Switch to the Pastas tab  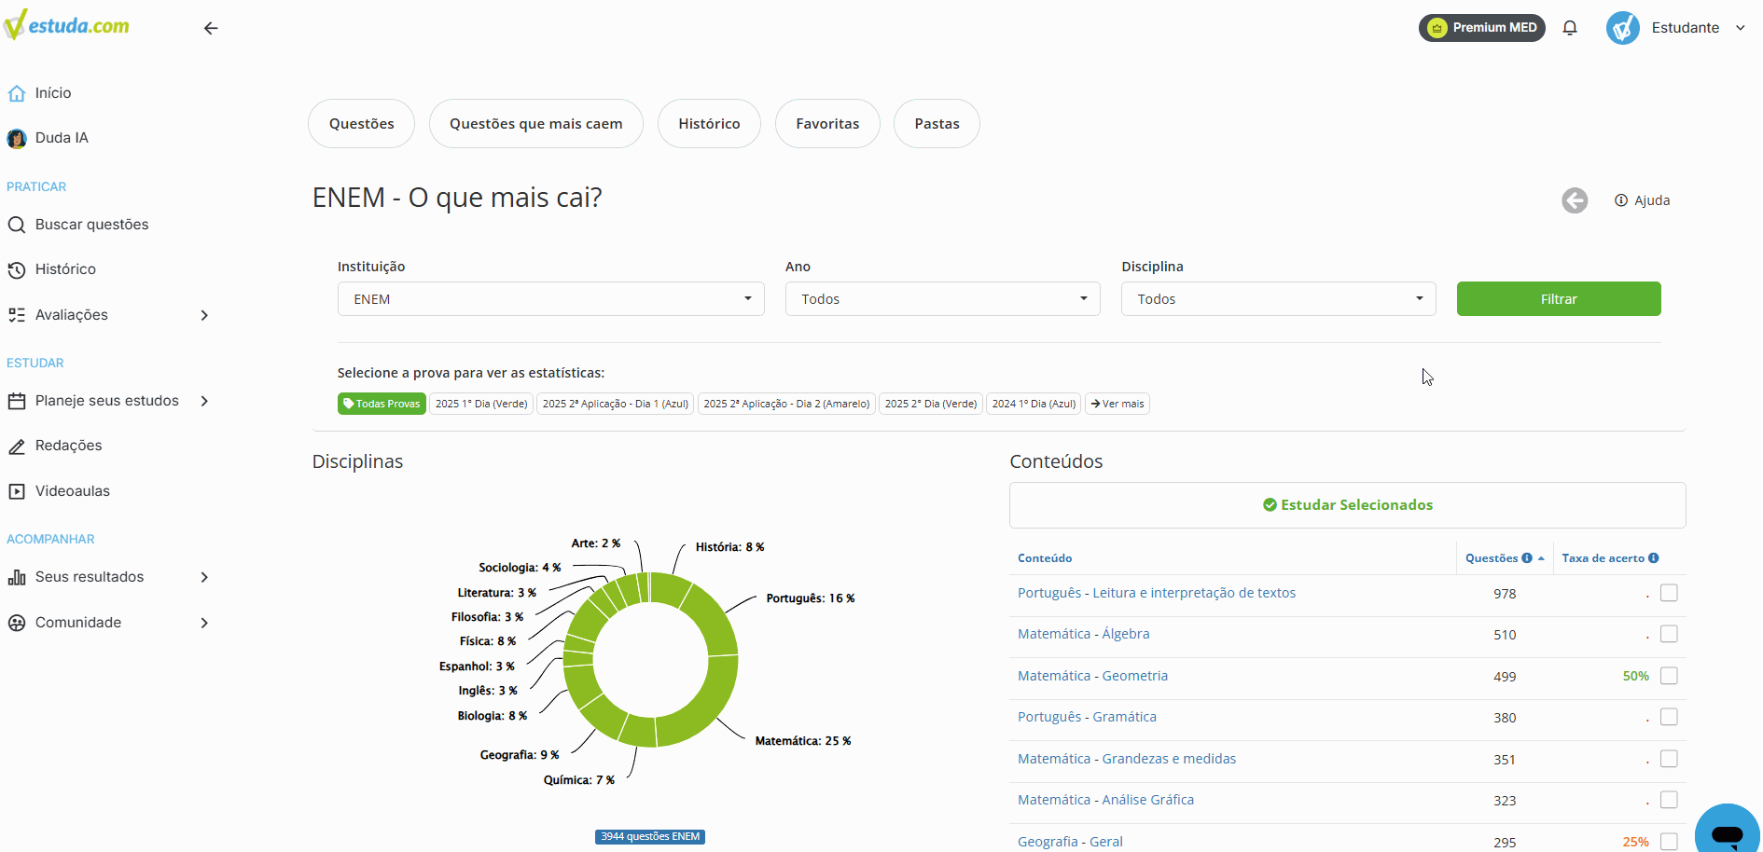pos(937,124)
